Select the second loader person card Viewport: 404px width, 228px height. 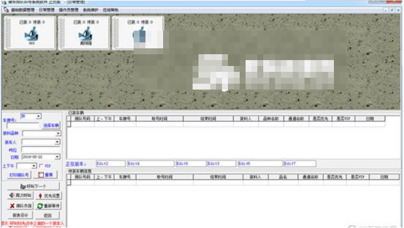pos(84,33)
